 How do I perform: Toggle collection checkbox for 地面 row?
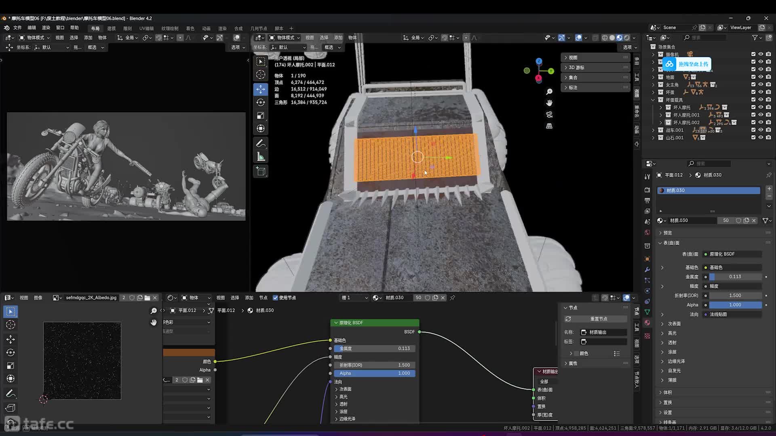pyautogui.click(x=753, y=77)
